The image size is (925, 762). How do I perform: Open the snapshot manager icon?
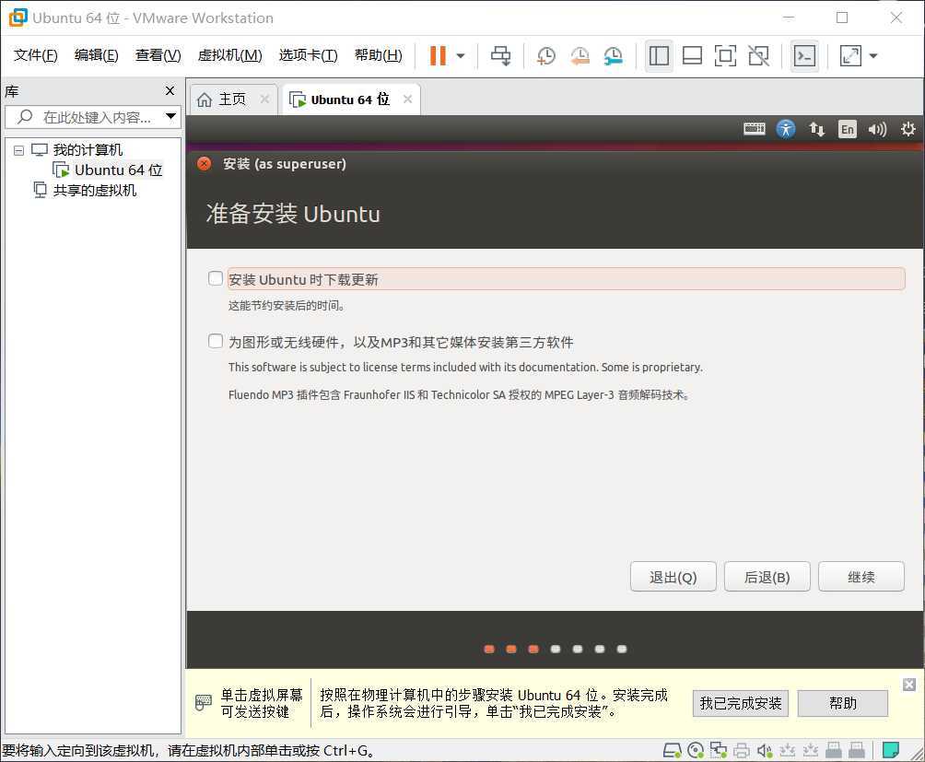(x=614, y=56)
